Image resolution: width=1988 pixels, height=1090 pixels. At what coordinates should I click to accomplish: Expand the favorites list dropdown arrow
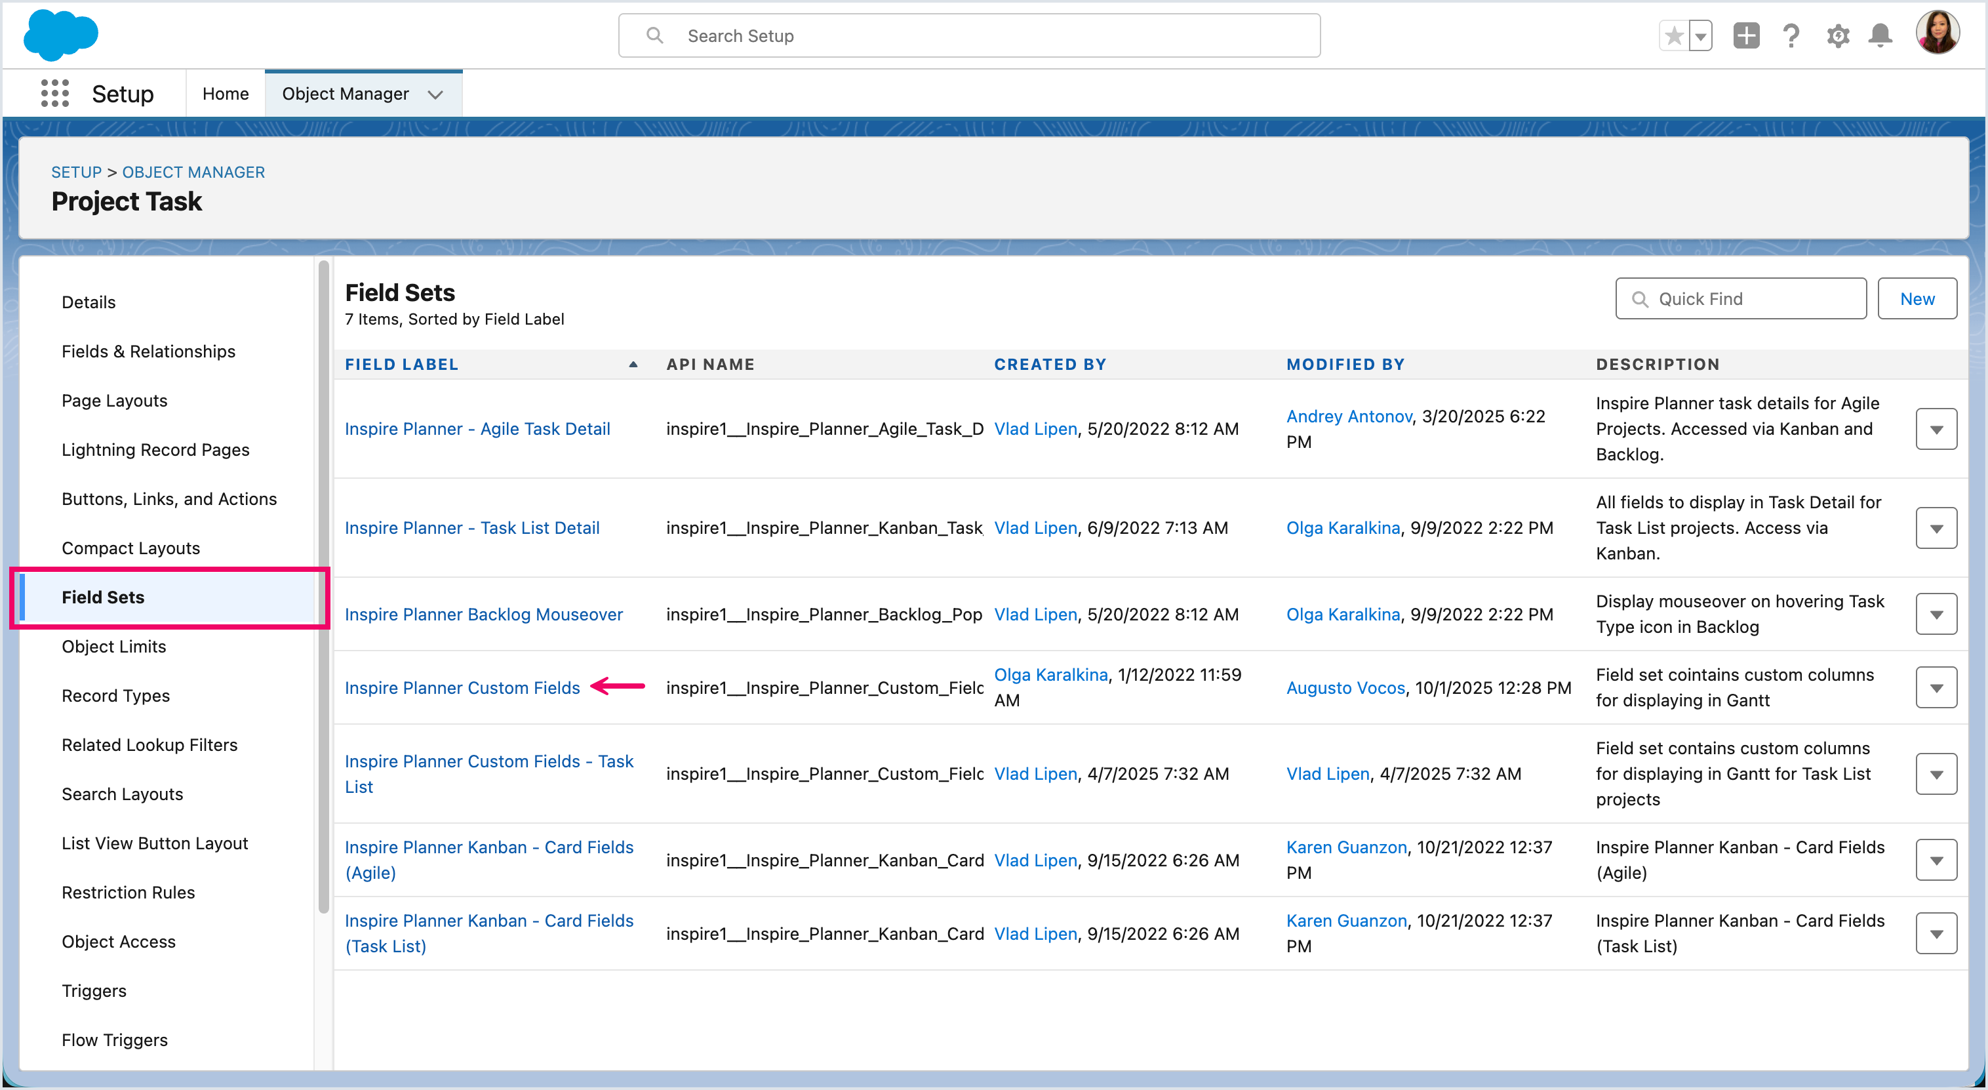(x=1700, y=35)
